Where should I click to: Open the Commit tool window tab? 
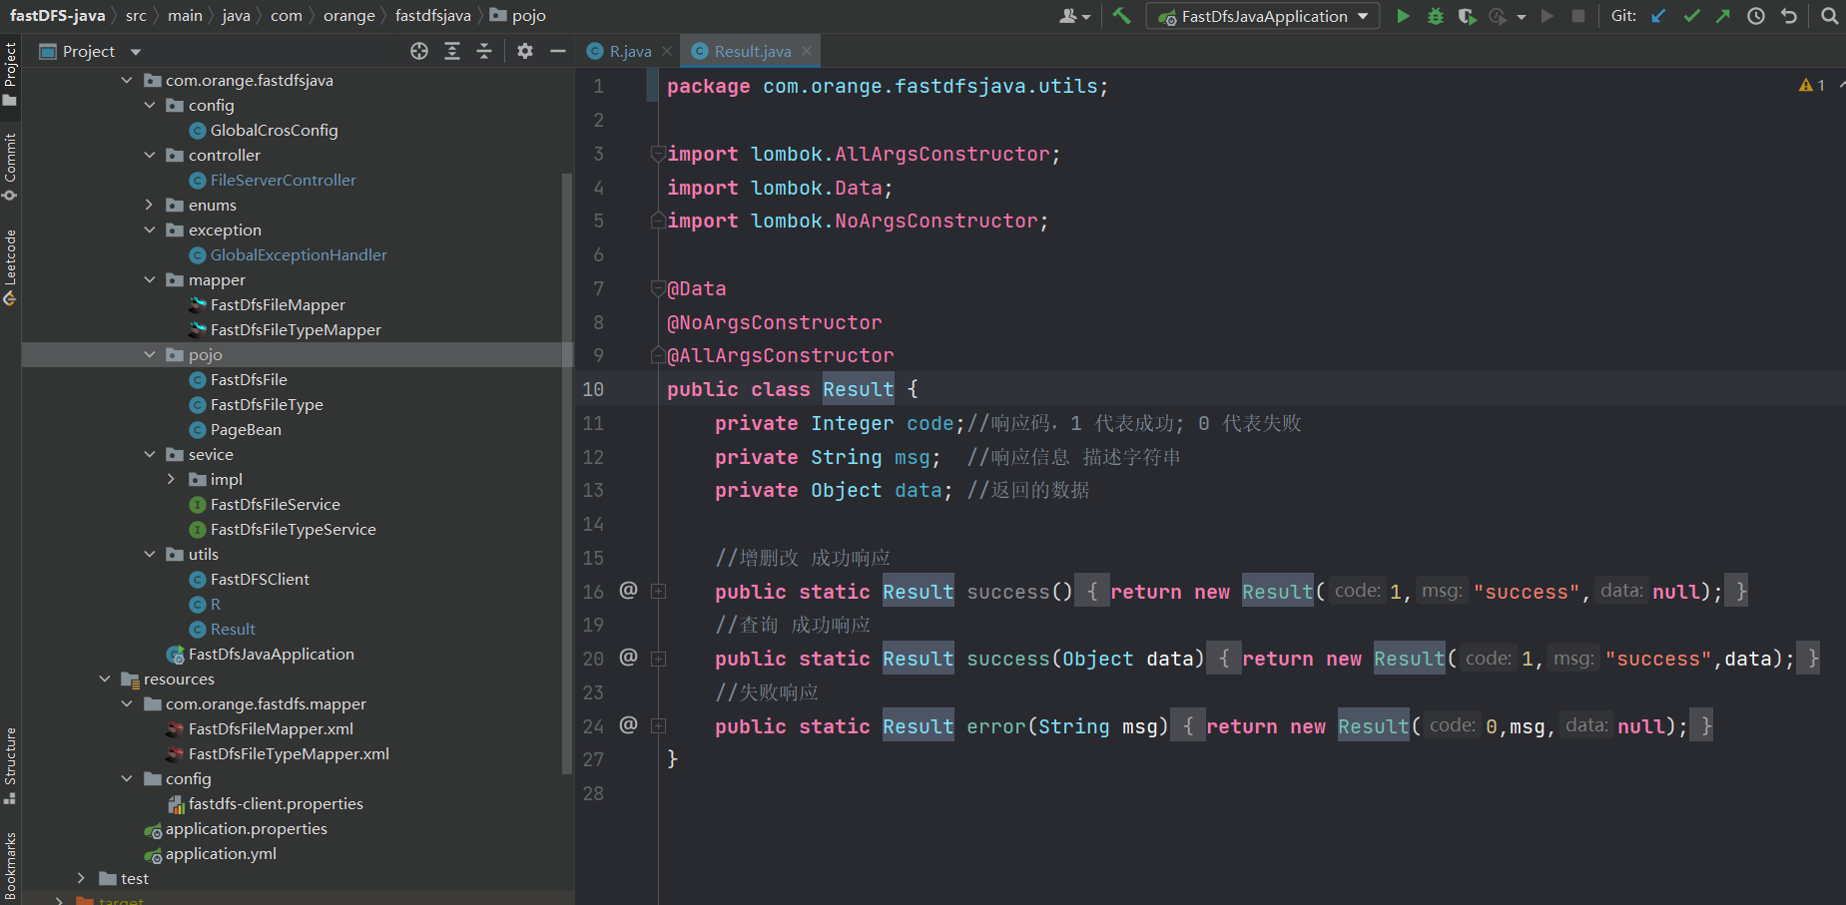(x=10, y=166)
